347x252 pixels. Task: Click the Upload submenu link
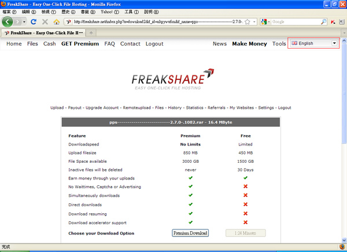pyautogui.click(x=57, y=108)
